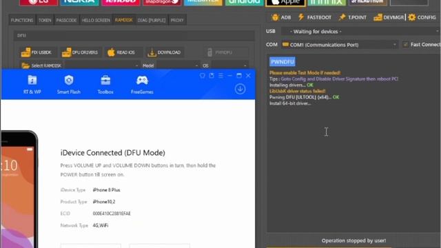Open Smart Flash in blue window

point(69,85)
